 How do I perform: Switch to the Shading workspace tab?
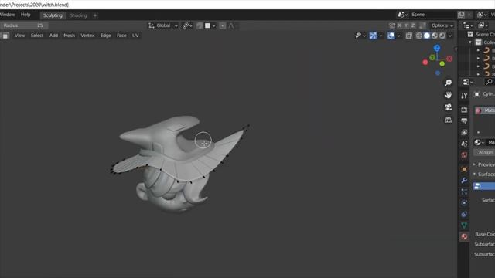coord(78,15)
